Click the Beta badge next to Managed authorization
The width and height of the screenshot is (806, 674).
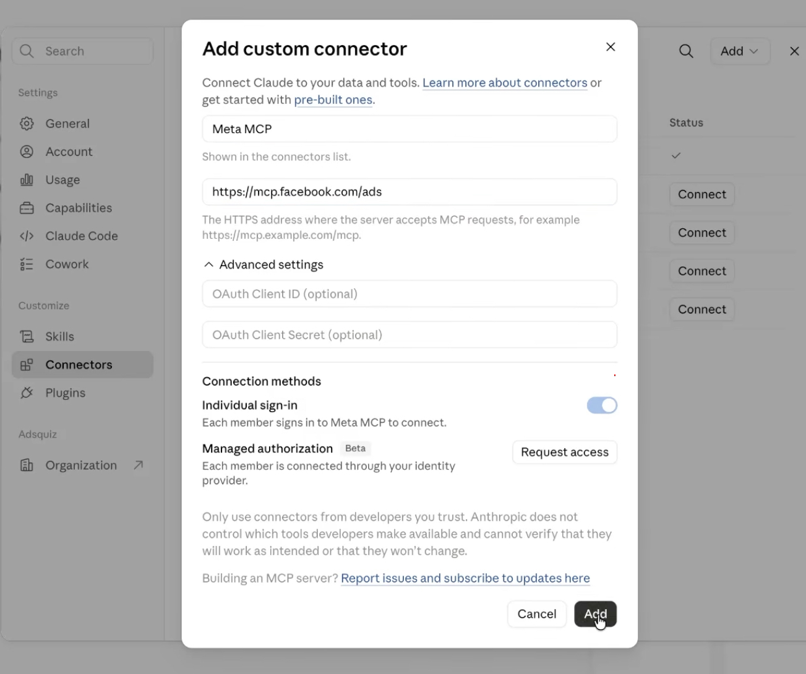coord(355,448)
